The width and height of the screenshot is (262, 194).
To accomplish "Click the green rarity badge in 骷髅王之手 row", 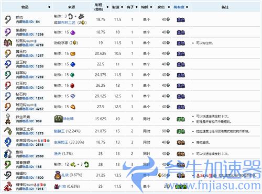I will (181, 131).
